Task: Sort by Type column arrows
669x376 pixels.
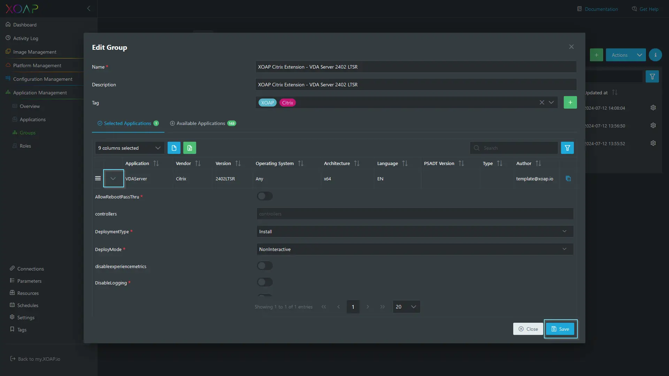Action: point(500,163)
